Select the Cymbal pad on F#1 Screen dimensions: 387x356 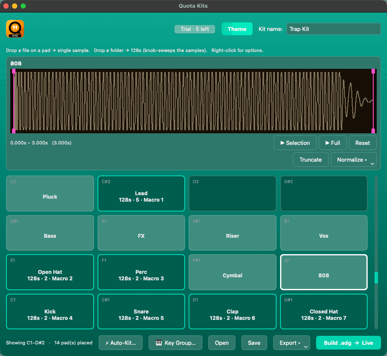(232, 272)
